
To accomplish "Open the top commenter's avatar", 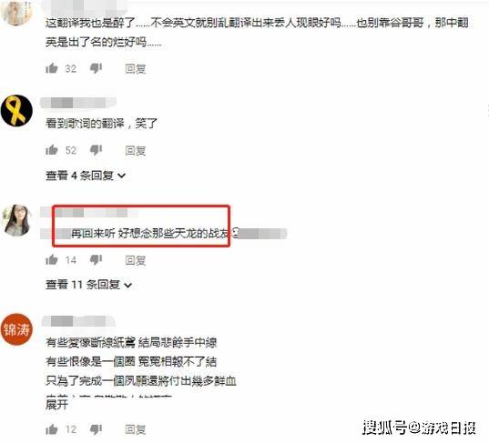I will click(16, 13).
